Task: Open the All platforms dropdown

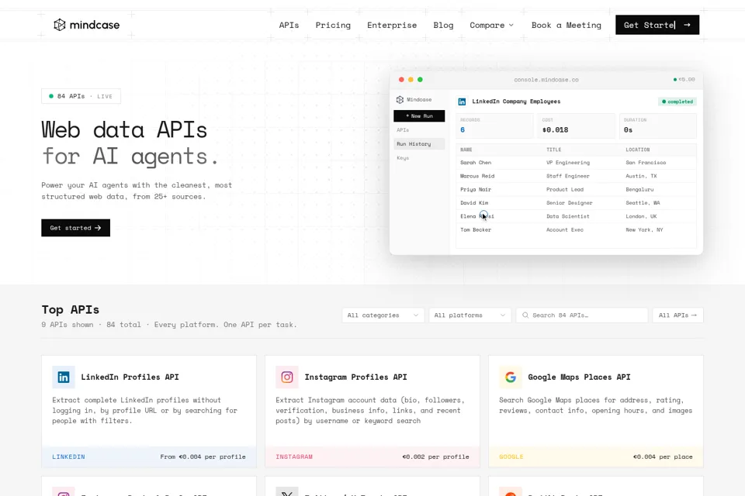Action: pos(470,315)
